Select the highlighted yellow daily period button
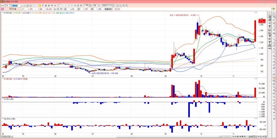This screenshot has height=139, width=277. [40, 6]
